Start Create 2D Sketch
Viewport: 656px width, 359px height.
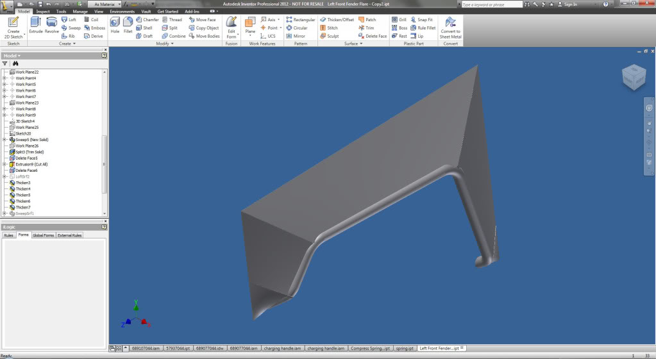(13, 26)
